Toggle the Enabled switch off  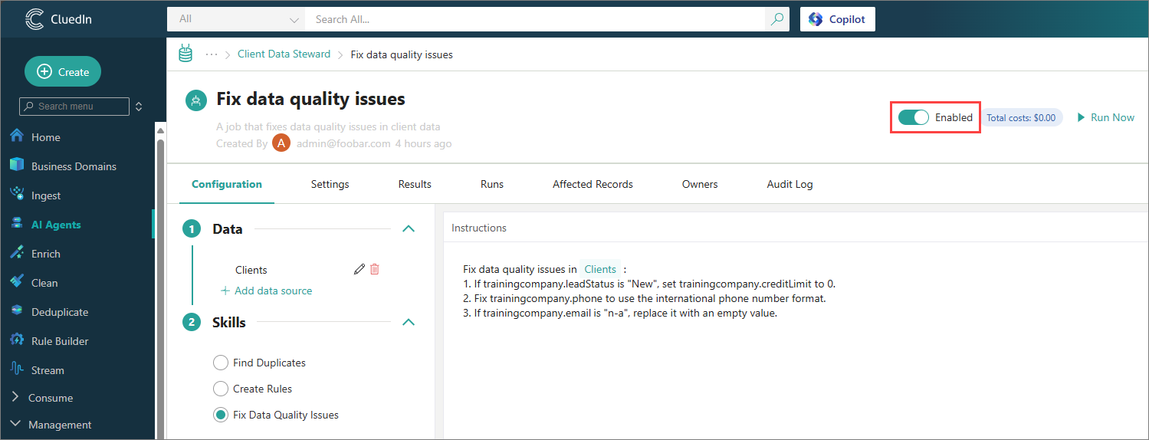(914, 117)
